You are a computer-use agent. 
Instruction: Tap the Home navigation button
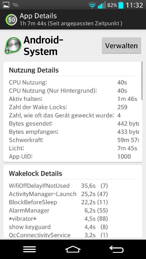[x=73, y=249]
